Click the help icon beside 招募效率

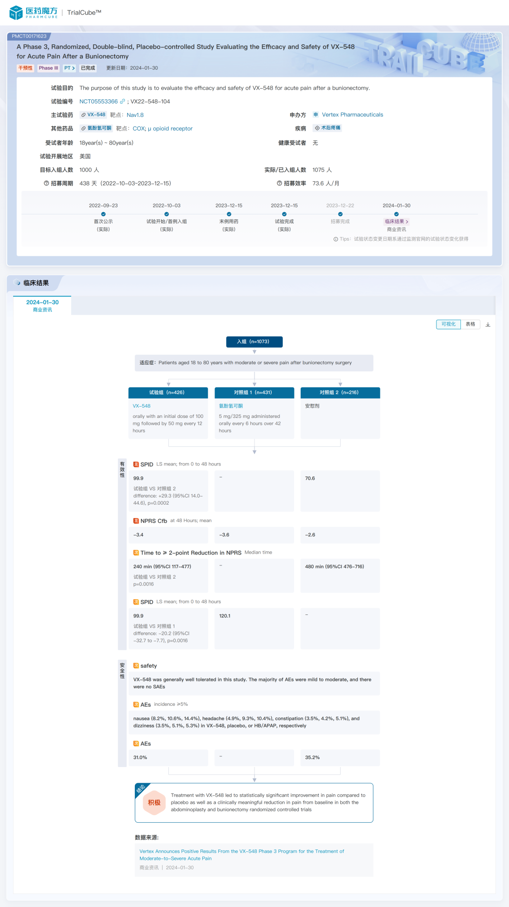click(279, 183)
